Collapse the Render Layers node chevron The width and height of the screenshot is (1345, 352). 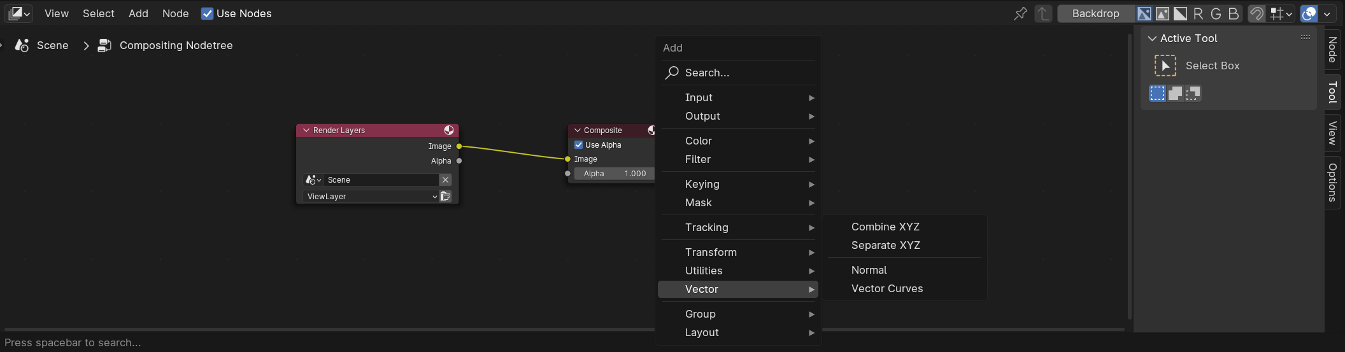(306, 130)
